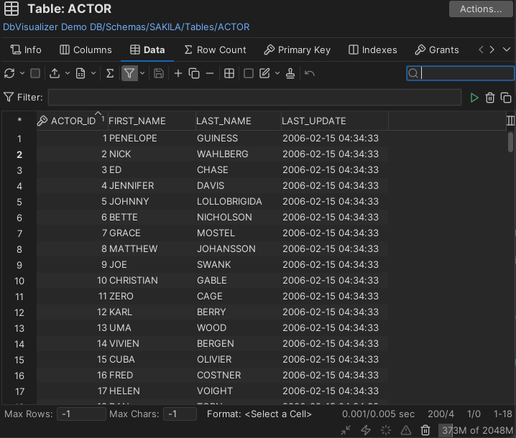Image resolution: width=516 pixels, height=438 pixels.
Task: Switch to the Columns tab
Action: pos(86,50)
